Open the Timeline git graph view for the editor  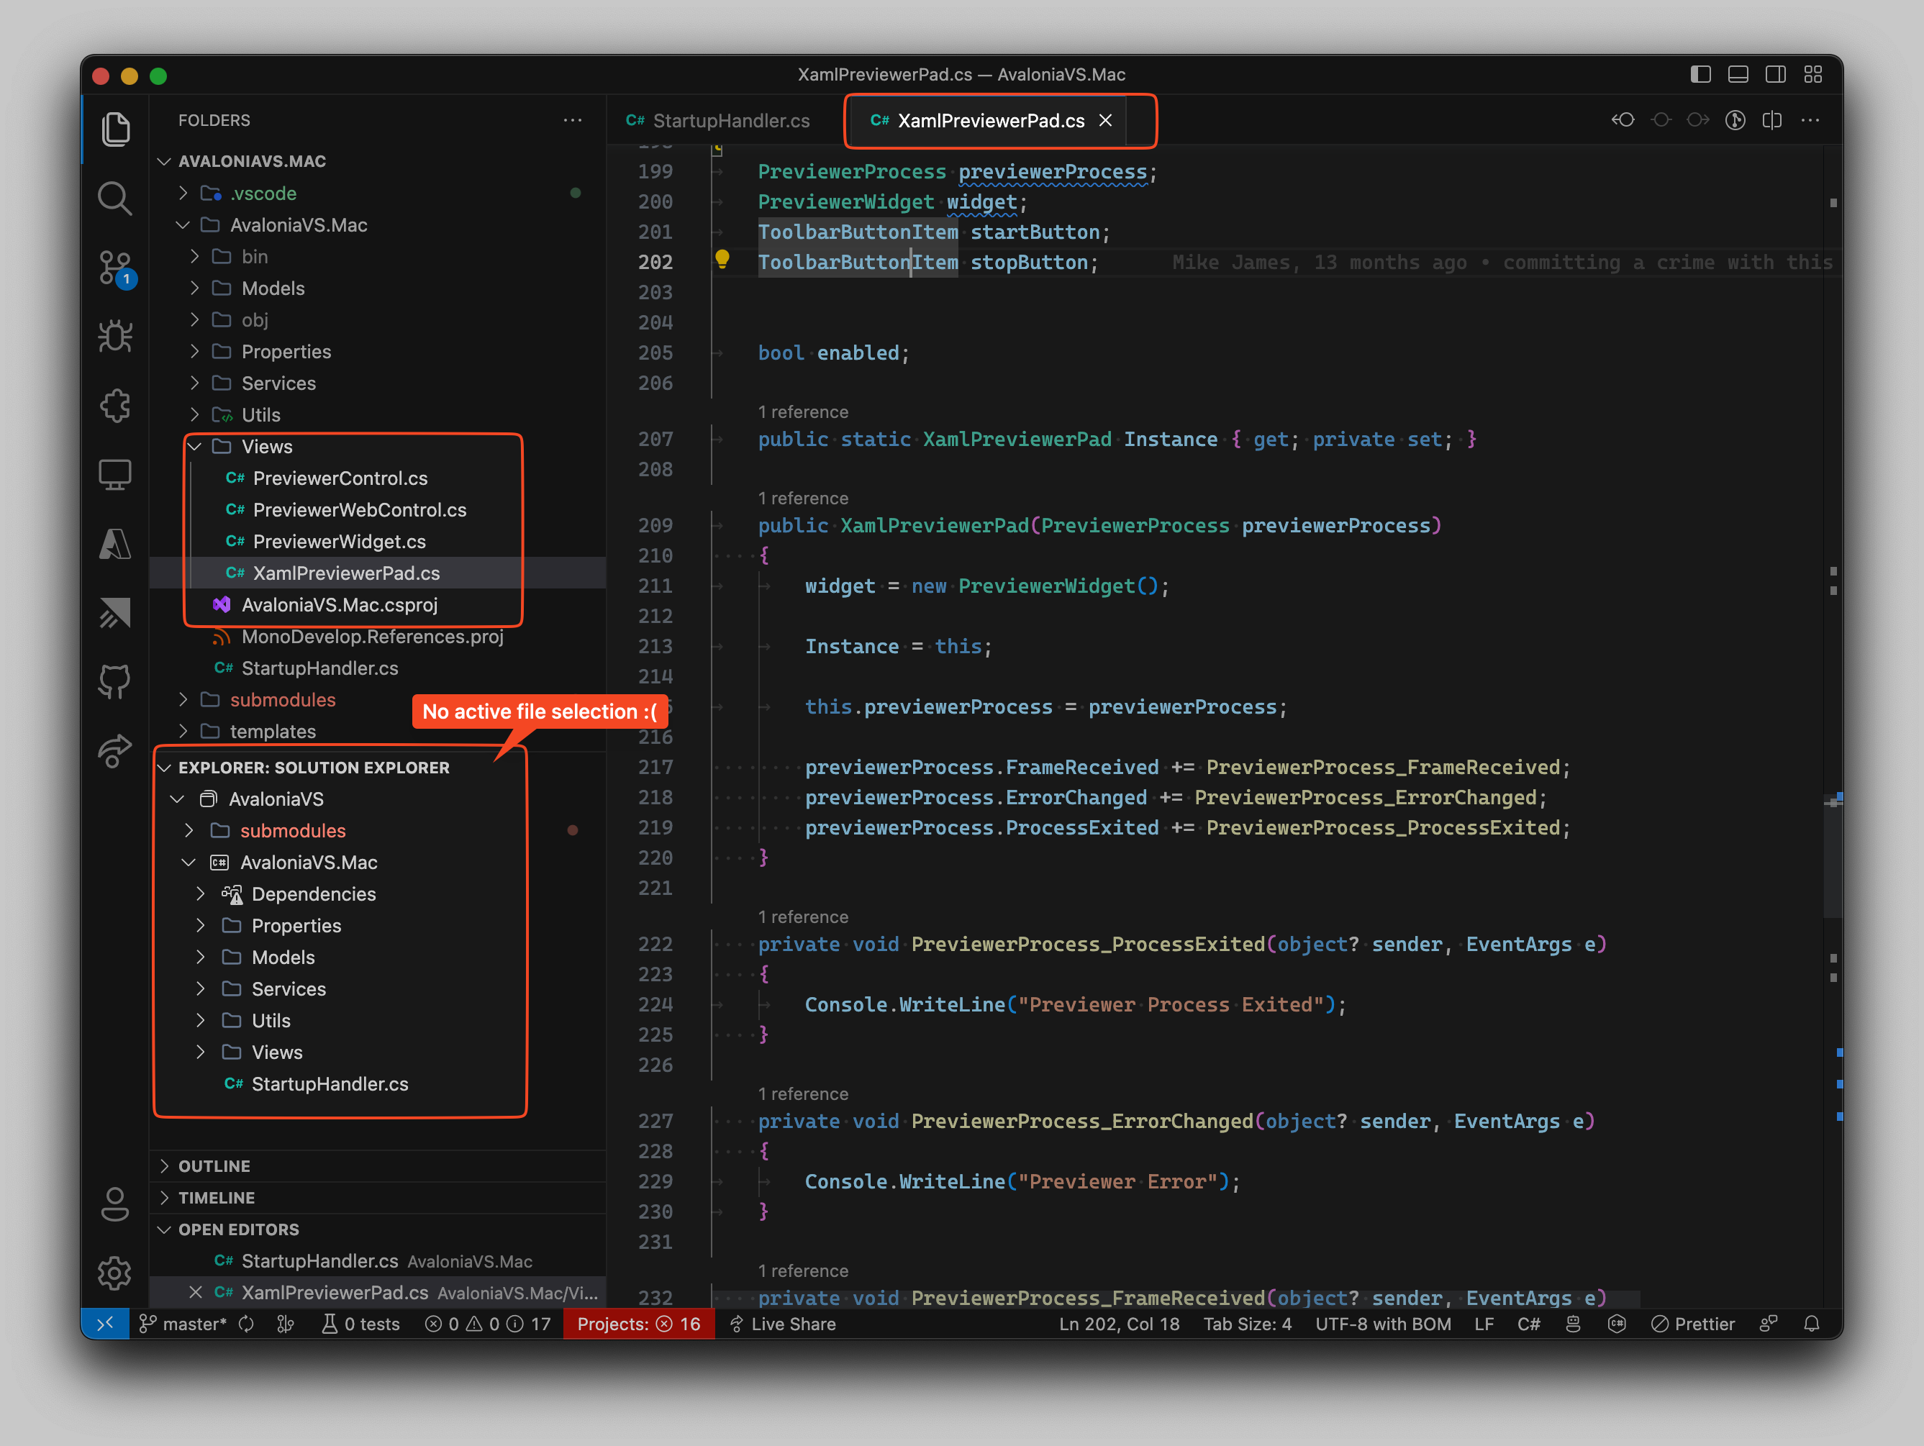pyautogui.click(x=1735, y=120)
